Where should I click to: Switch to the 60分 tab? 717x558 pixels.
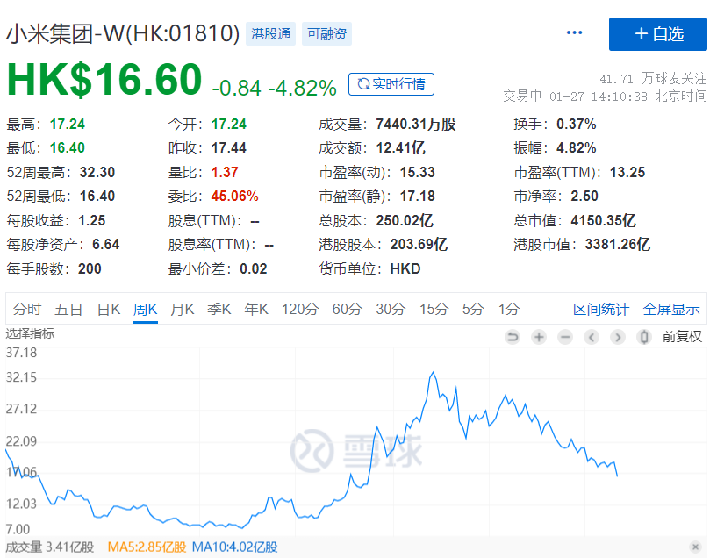pos(347,310)
